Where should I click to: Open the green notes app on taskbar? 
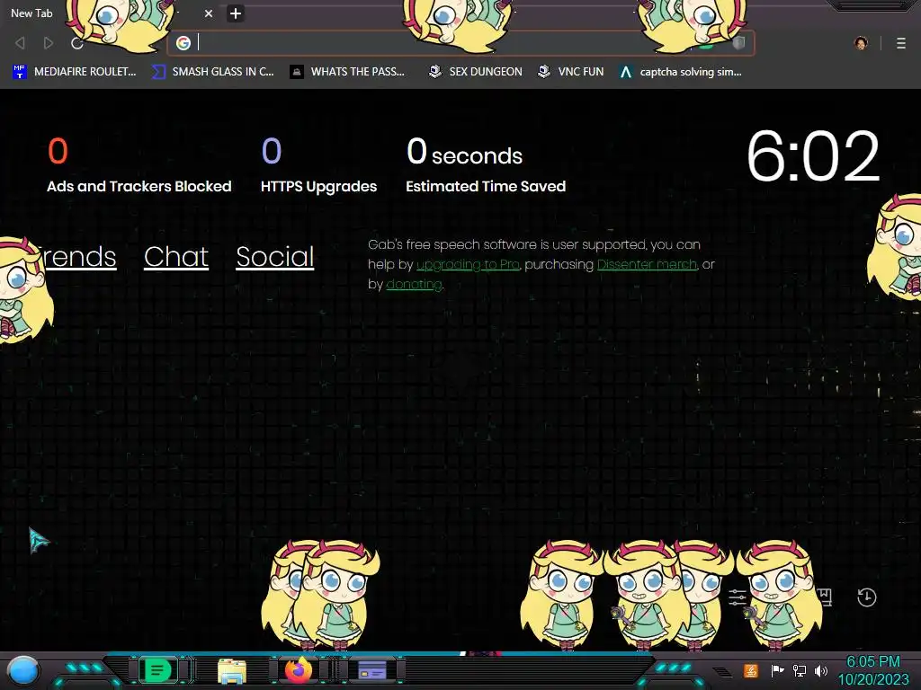tap(157, 670)
